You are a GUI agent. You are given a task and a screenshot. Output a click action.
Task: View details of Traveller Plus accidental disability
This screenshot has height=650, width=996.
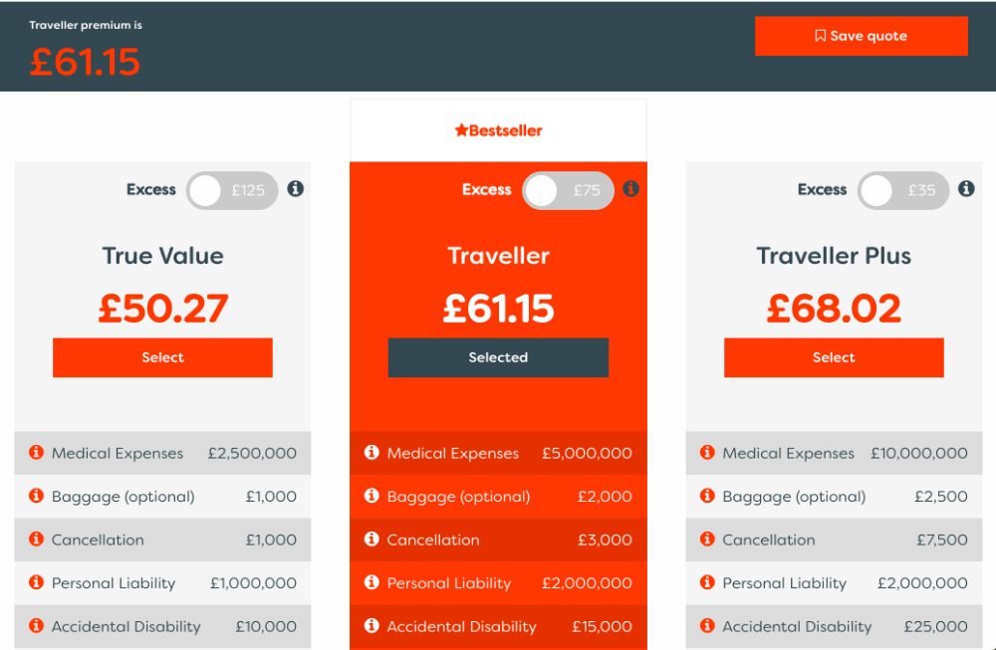tap(706, 626)
